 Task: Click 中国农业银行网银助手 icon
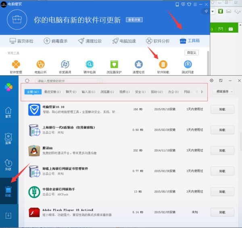[34, 192]
